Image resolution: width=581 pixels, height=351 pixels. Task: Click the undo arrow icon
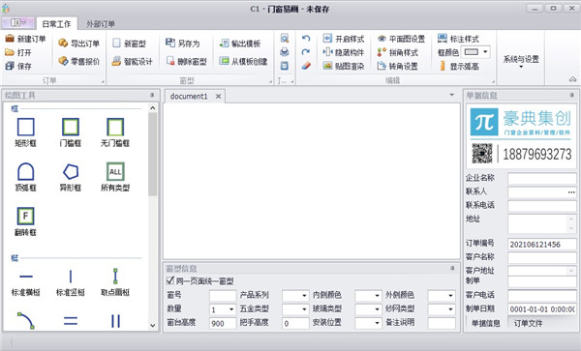click(306, 38)
